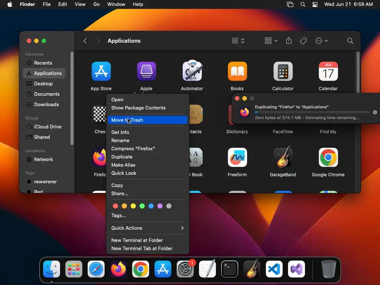Choose Rename in context menu
The height and width of the screenshot is (285, 380).
tap(148, 141)
